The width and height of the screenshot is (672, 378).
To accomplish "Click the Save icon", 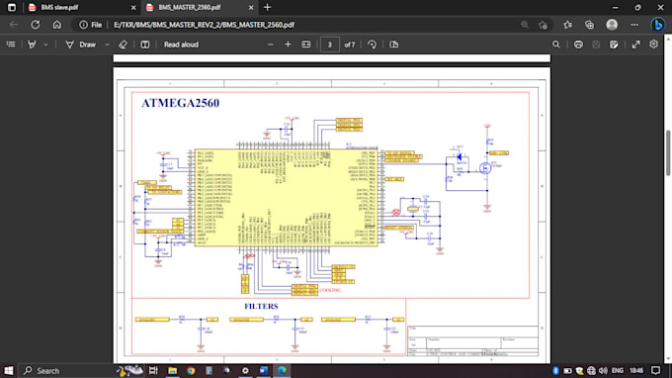I will 596,45.
